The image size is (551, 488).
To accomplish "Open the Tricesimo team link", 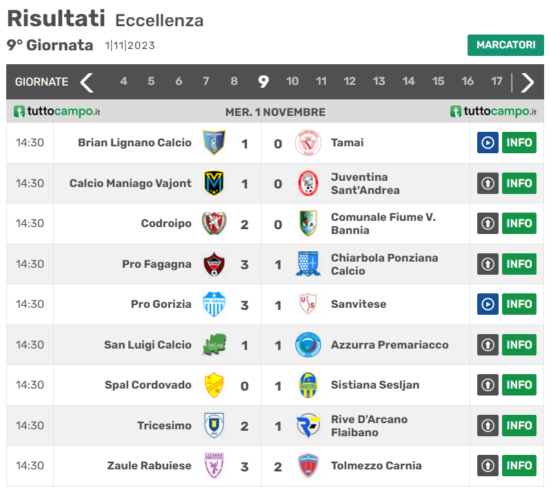I will [x=164, y=426].
